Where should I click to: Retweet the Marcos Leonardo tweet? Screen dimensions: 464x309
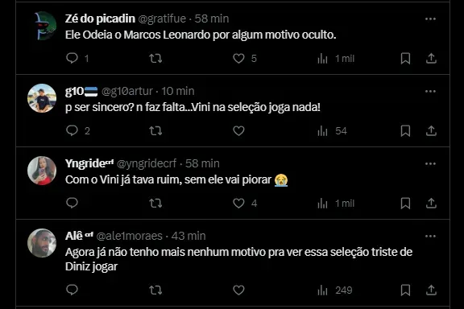tap(155, 58)
